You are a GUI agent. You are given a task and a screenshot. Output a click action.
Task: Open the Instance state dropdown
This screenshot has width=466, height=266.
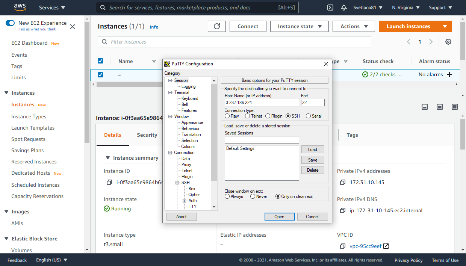tap(300, 26)
